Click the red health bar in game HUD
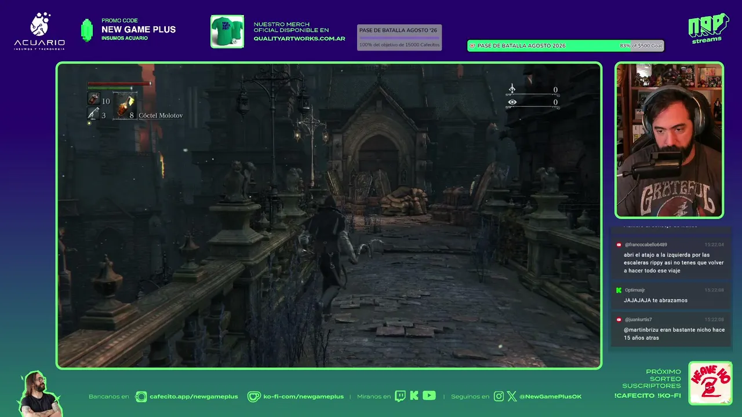Screen dimensions: 742x417 119,83
